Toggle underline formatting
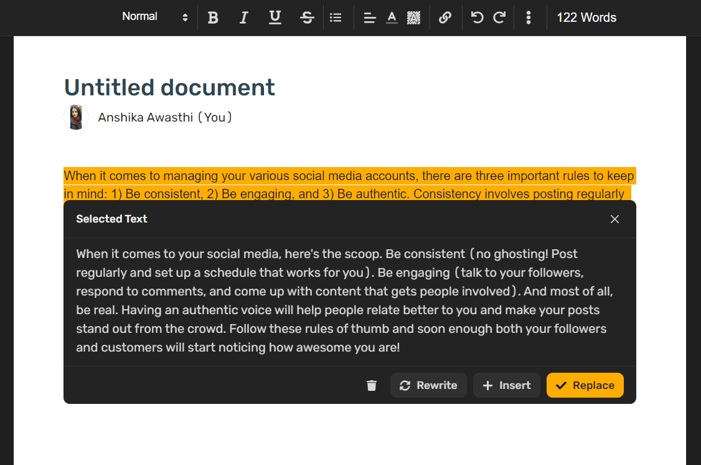Viewport: 701px width, 465px height. tap(275, 17)
